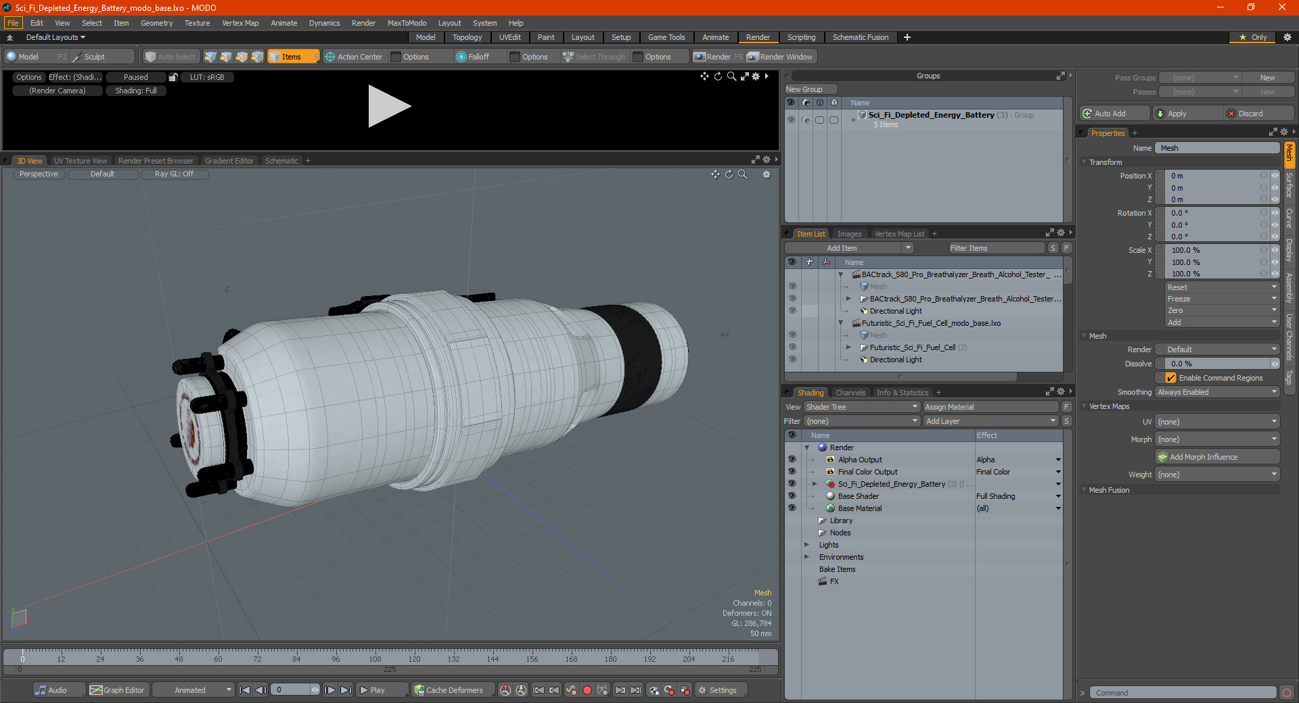Expand the Environments tree entry

point(806,557)
